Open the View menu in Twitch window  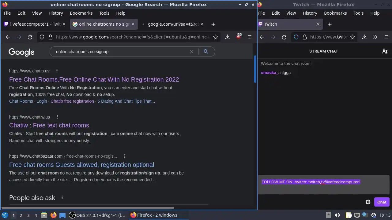[x=291, y=13]
